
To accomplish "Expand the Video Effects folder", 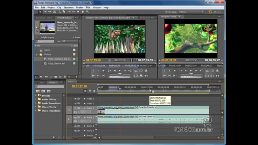I will (x=36, y=107).
